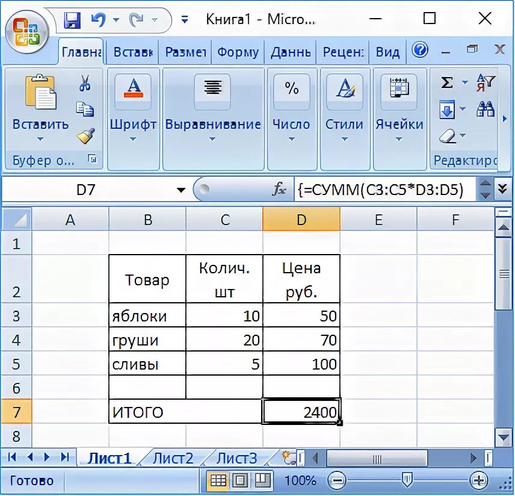Switch to Лист3 sheet tab
The width and height of the screenshot is (515, 496).
click(236, 458)
